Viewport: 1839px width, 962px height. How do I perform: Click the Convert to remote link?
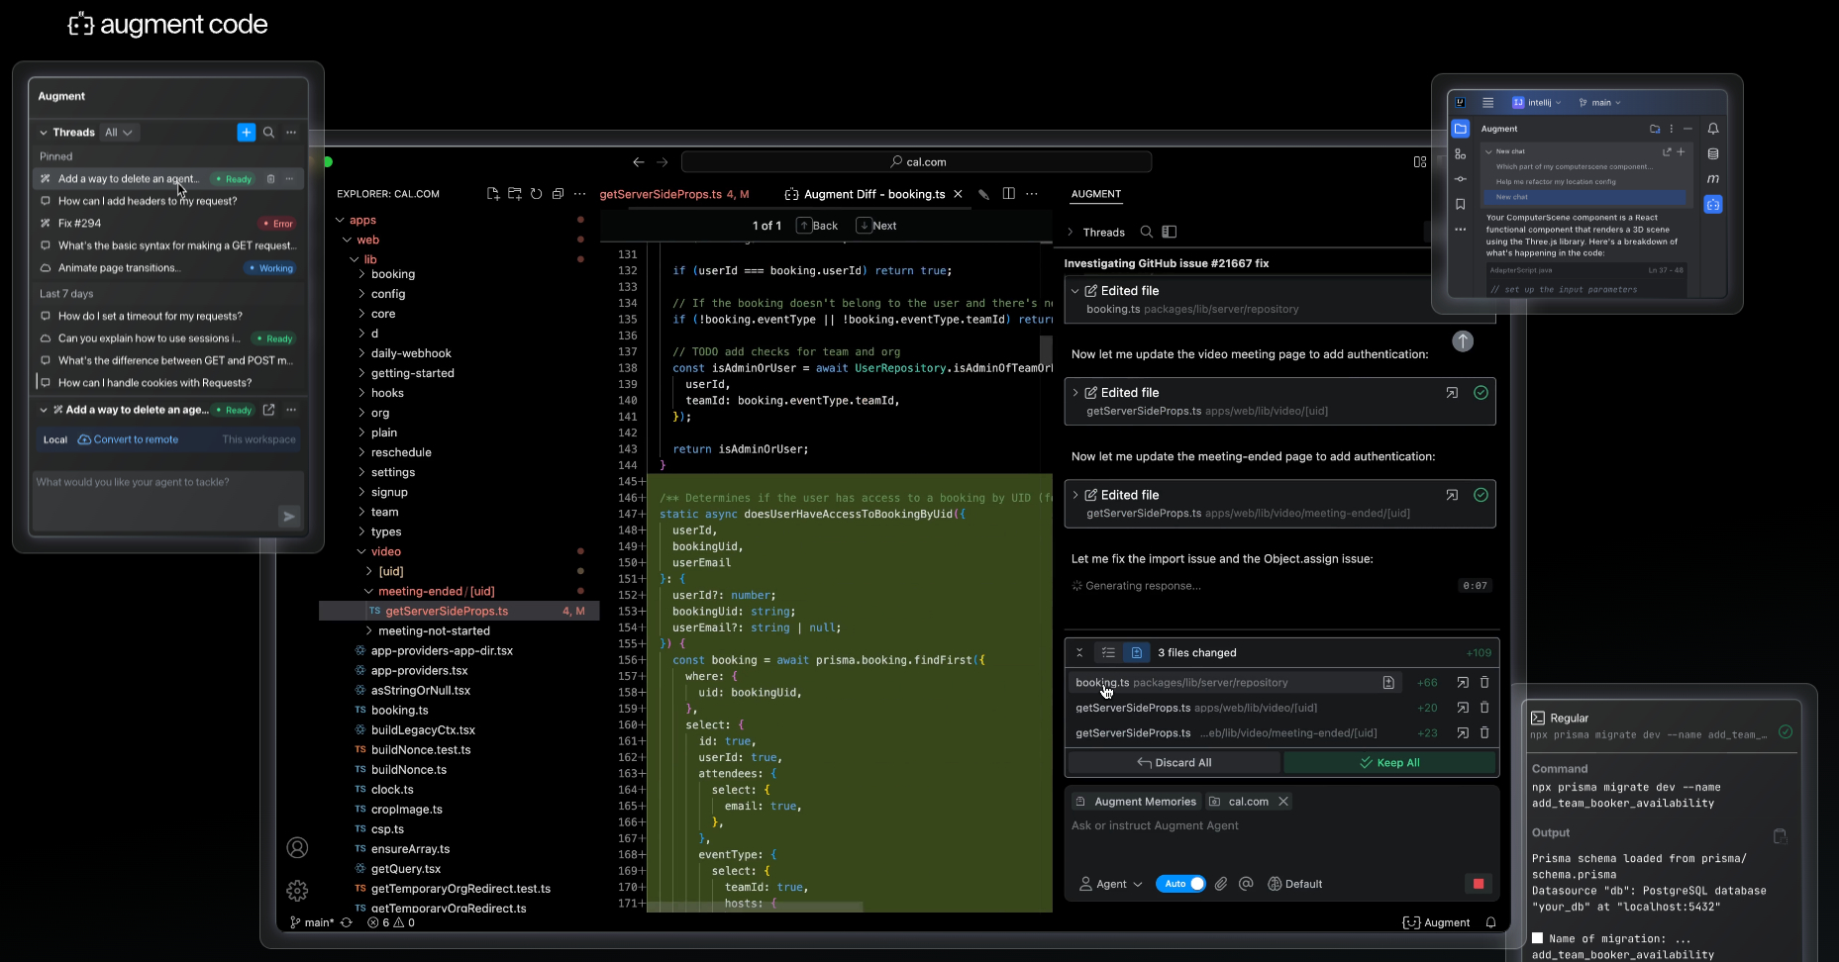click(136, 439)
